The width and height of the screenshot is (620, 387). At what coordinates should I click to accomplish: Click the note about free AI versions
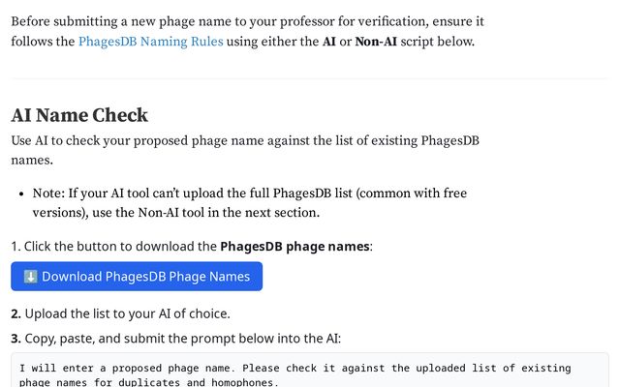pyautogui.click(x=250, y=203)
